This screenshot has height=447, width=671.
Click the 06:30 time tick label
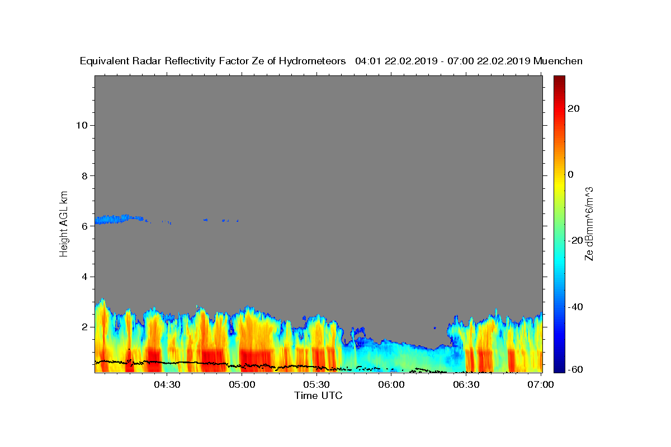point(466,384)
